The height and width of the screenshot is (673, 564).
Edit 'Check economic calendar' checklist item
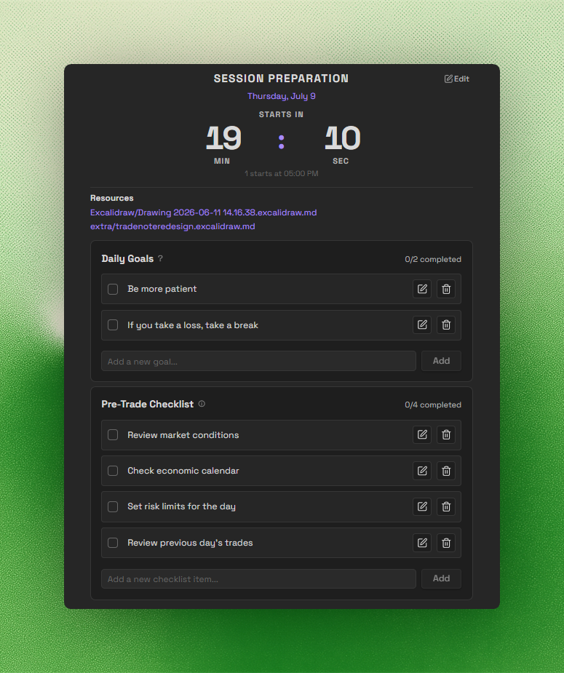[x=422, y=471]
